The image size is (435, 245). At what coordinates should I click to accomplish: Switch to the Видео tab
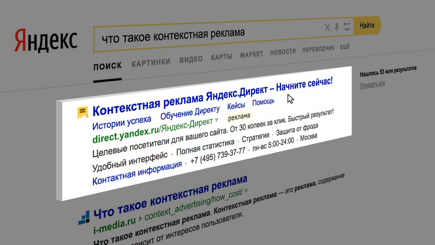(x=191, y=60)
